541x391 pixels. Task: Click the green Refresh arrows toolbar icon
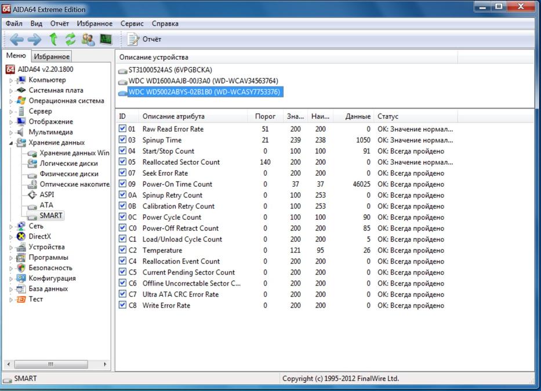pyautogui.click(x=70, y=39)
